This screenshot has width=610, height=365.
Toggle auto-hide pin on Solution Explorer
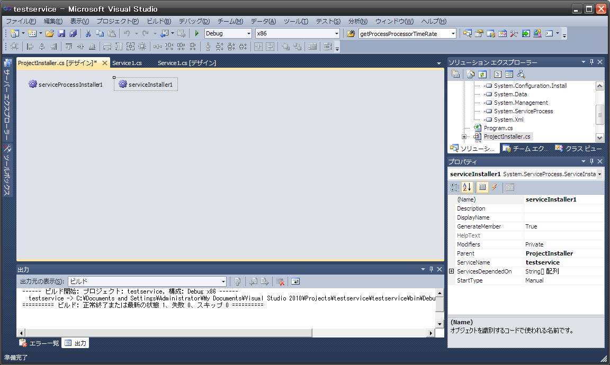[x=591, y=62]
